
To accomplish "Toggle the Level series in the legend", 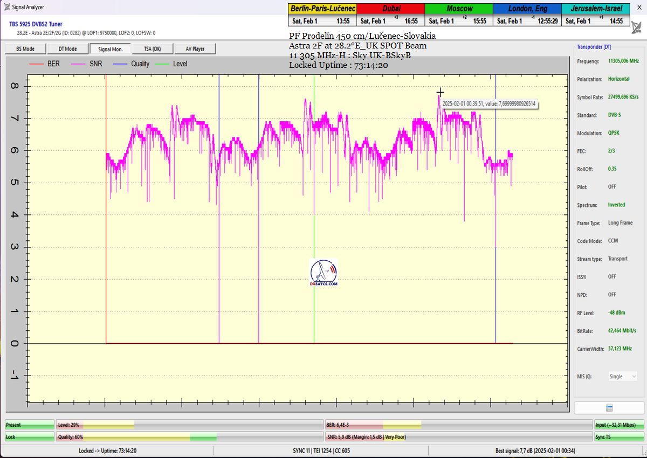I will pos(174,64).
